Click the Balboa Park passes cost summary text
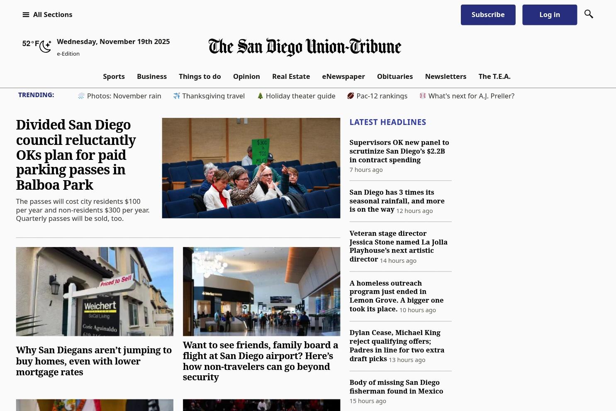Screen dimensions: 616x411 click(83, 210)
